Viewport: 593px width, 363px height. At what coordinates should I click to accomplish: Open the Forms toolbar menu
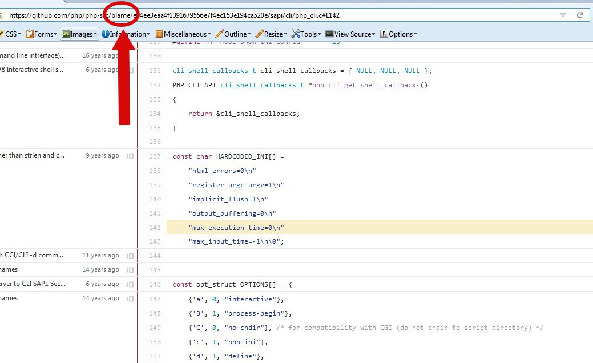pyautogui.click(x=42, y=34)
